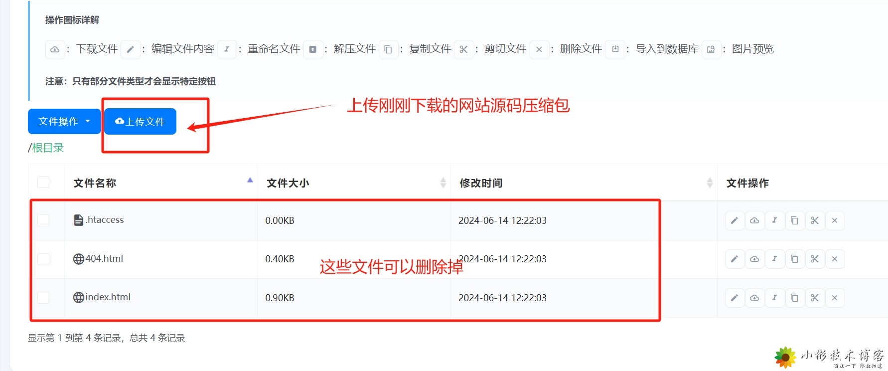Screen dimensions: 888x371
Task: Click the .htaccess modified time 2024-06-14 12:22:03
Action: (502, 220)
